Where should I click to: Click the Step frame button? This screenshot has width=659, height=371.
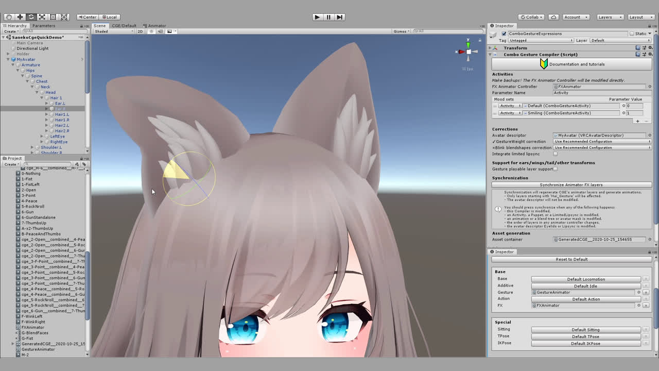tap(339, 17)
